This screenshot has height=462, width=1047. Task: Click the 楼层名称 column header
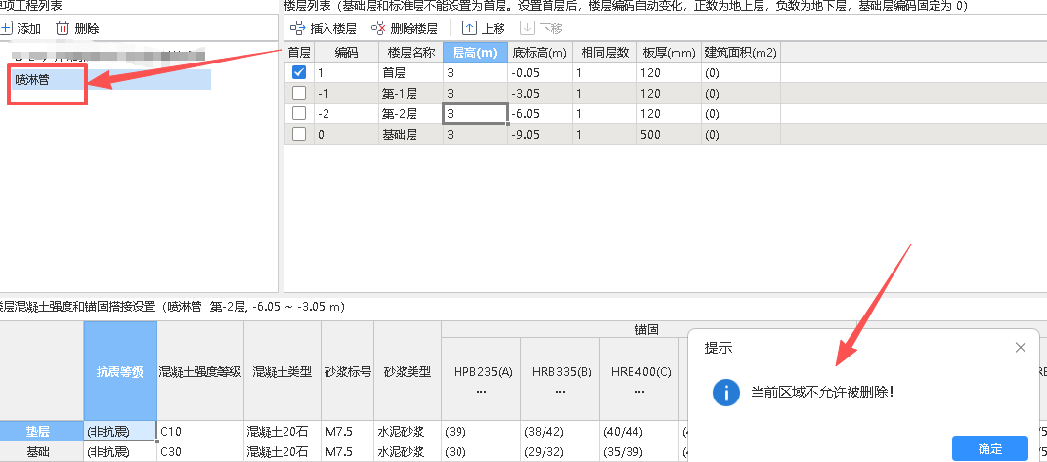pos(410,52)
